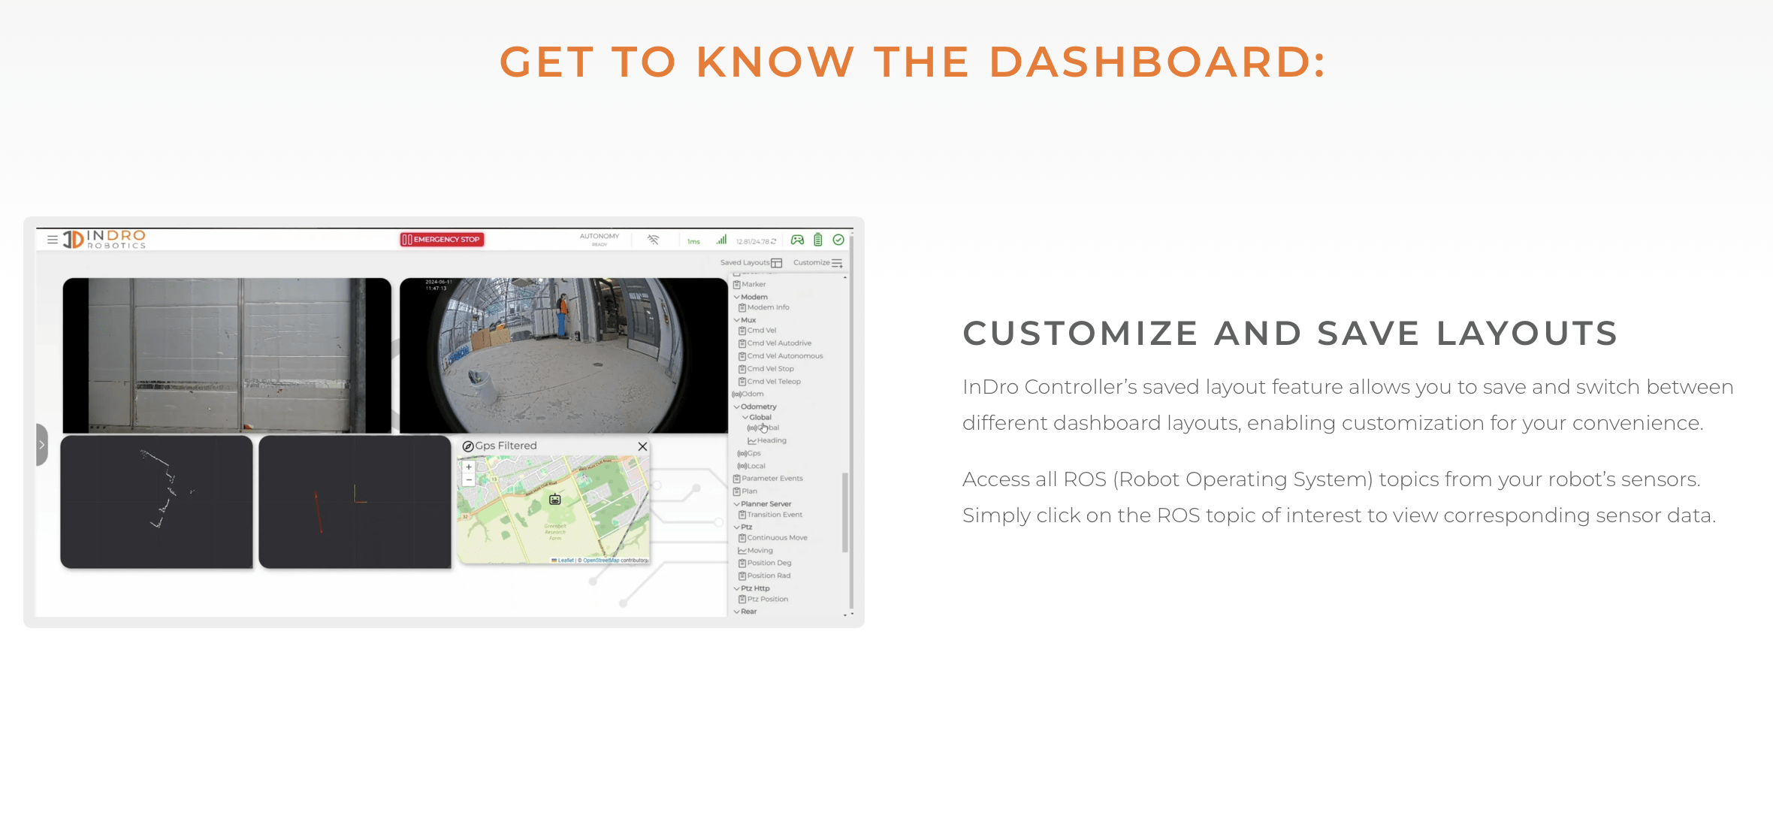Zoom out on the Gps Filtered map

pyautogui.click(x=469, y=479)
